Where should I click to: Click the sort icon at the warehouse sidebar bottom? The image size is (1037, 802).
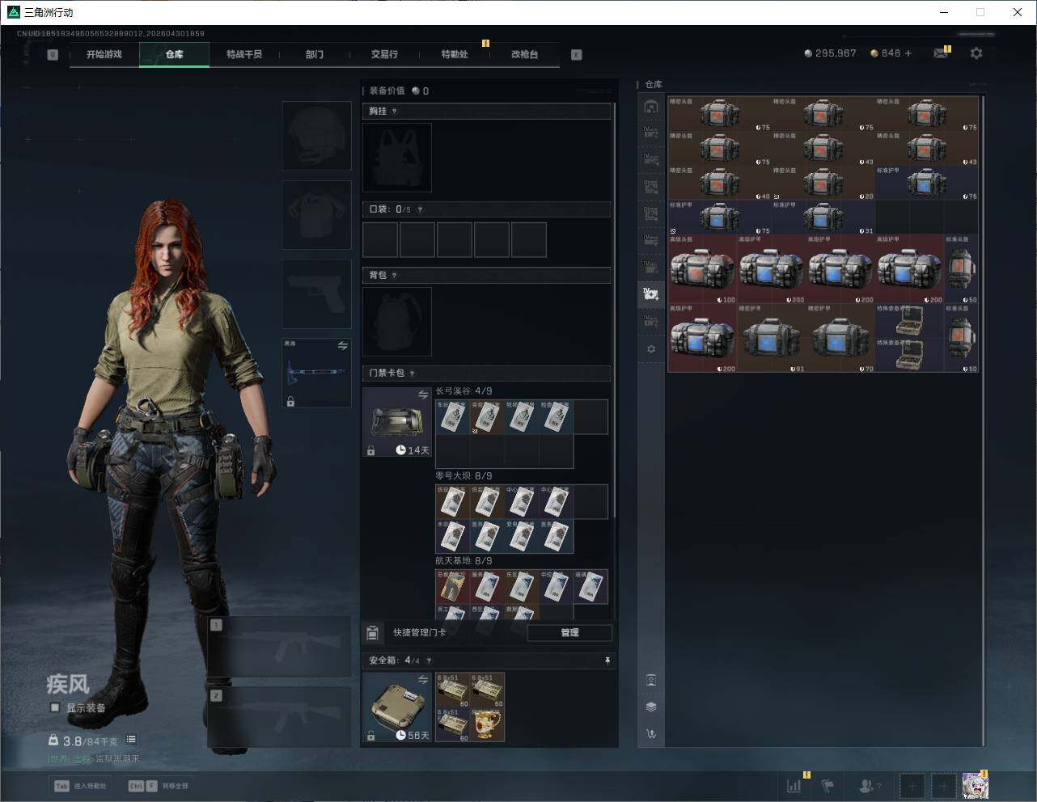pyautogui.click(x=651, y=734)
